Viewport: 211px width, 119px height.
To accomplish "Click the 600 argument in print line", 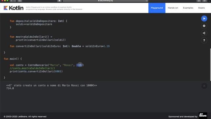I will [57, 71].
